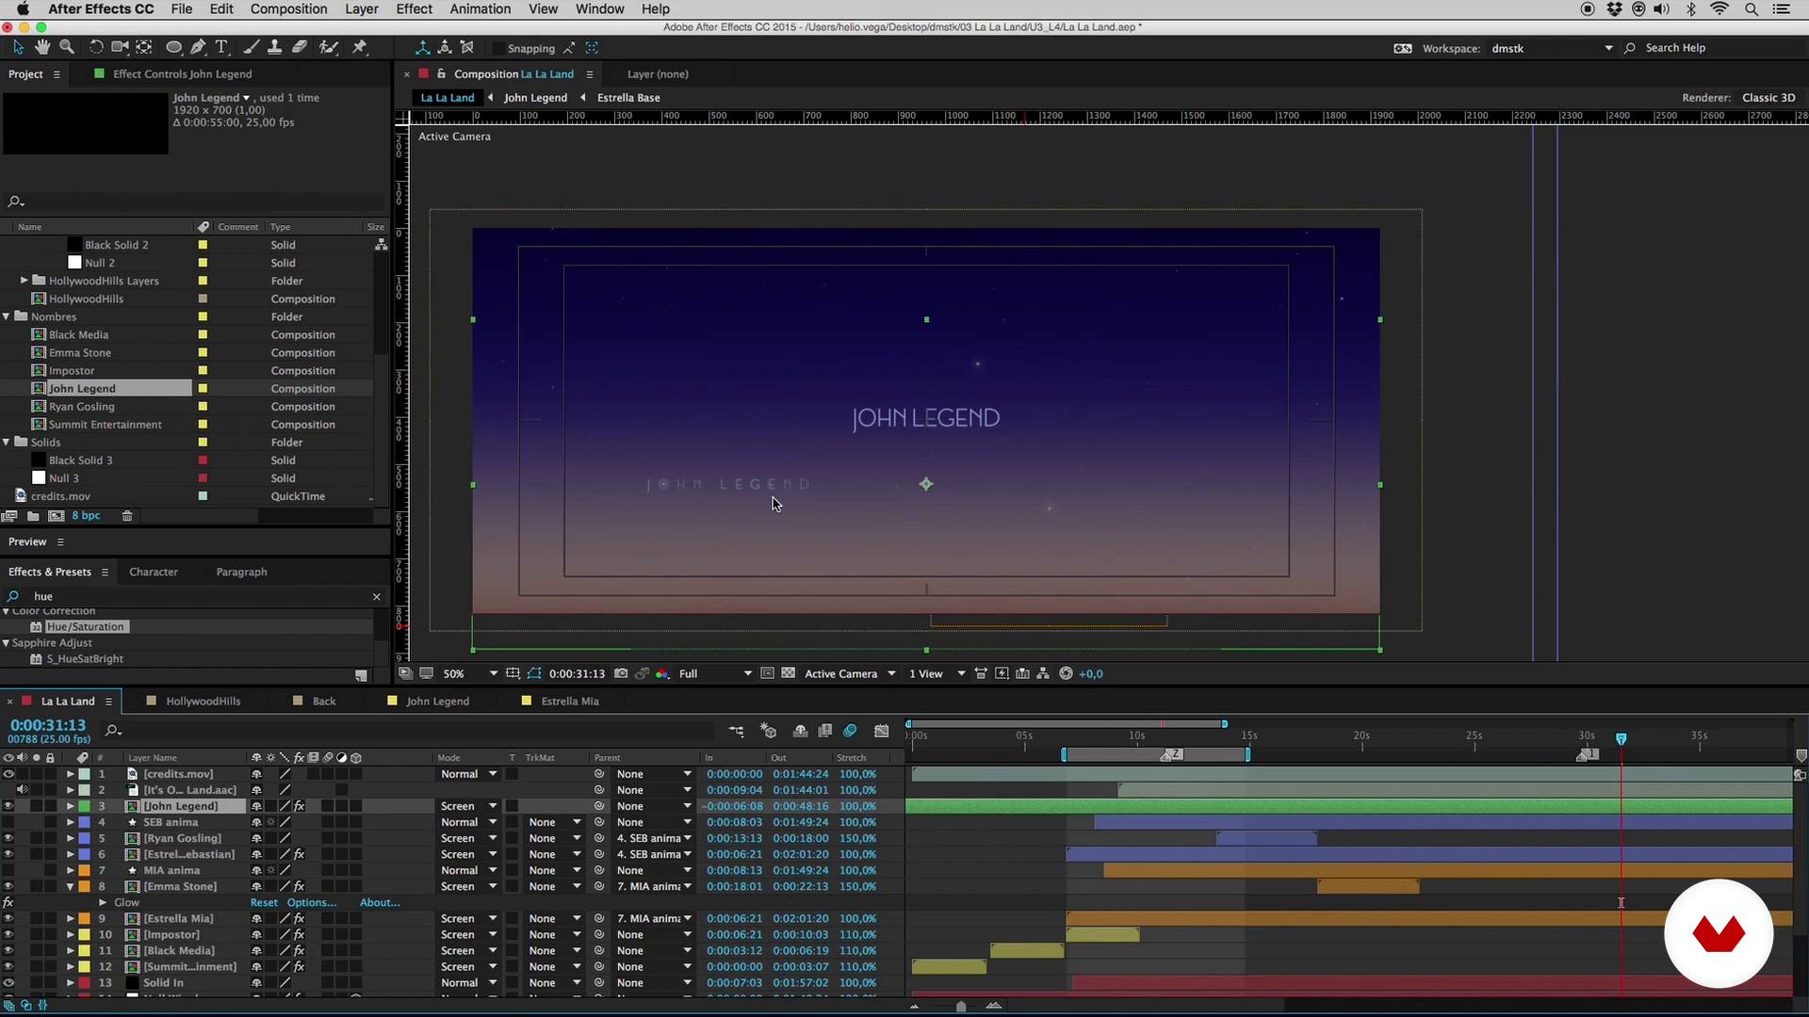This screenshot has height=1017, width=1809.
Task: Open the Composition menu
Action: point(288,8)
